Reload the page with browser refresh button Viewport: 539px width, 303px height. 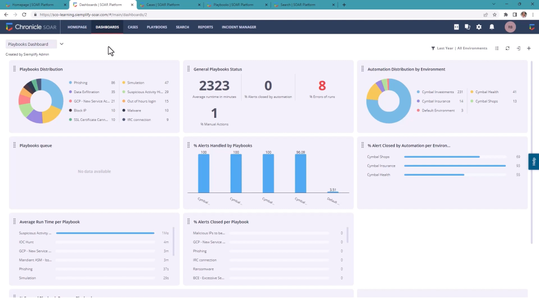tap(24, 15)
